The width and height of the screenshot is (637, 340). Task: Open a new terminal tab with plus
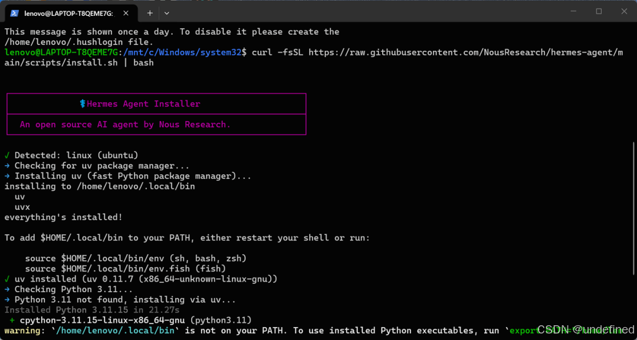pyautogui.click(x=150, y=13)
